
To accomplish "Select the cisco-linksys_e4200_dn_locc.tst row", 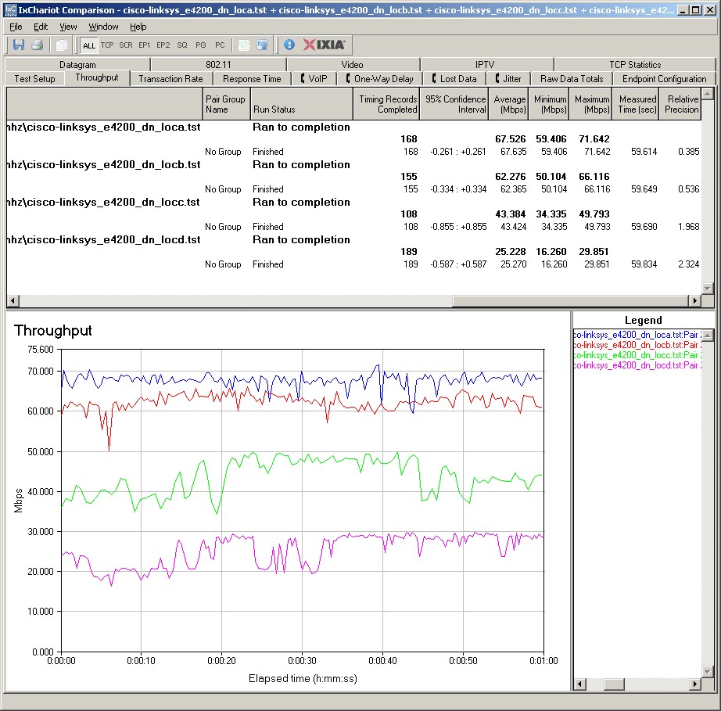I will coord(353,203).
